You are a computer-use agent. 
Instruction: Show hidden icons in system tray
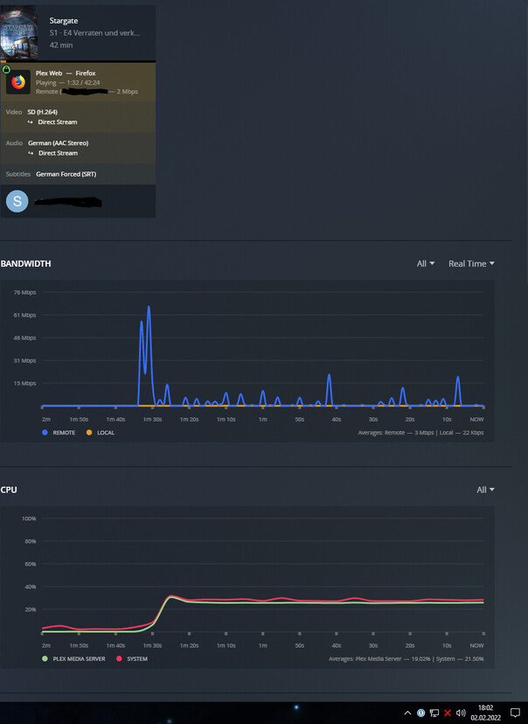click(407, 713)
